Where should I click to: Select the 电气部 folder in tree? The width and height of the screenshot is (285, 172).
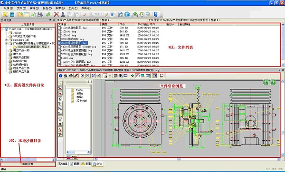pos(17,54)
